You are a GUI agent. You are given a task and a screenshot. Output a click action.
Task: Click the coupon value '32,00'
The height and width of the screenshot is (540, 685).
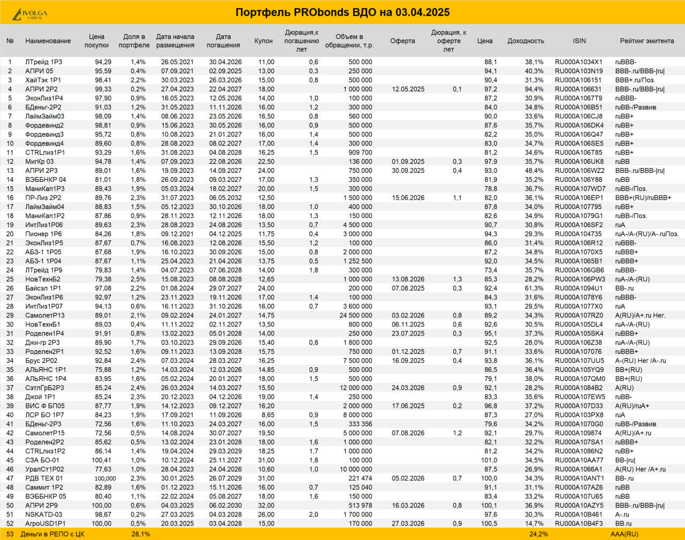[266, 506]
